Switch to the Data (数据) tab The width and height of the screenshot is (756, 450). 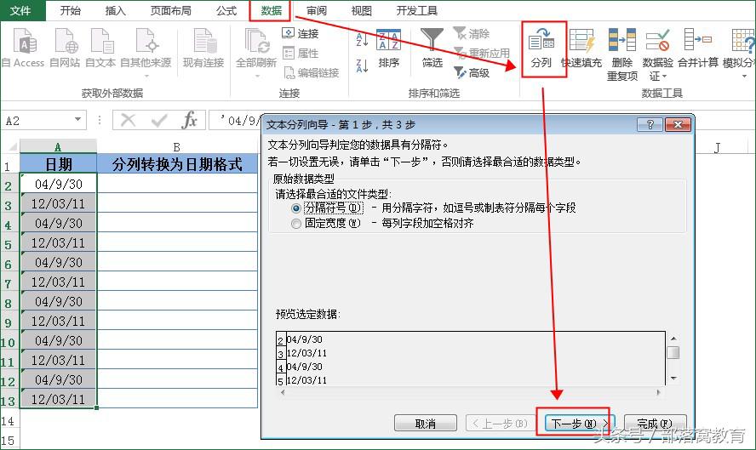[271, 10]
